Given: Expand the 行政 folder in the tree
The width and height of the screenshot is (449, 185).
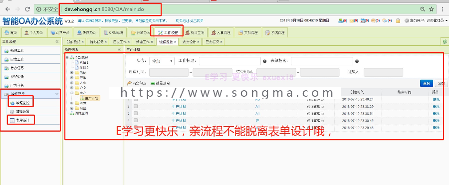Looking at the screenshot, I should (x=71, y=78).
